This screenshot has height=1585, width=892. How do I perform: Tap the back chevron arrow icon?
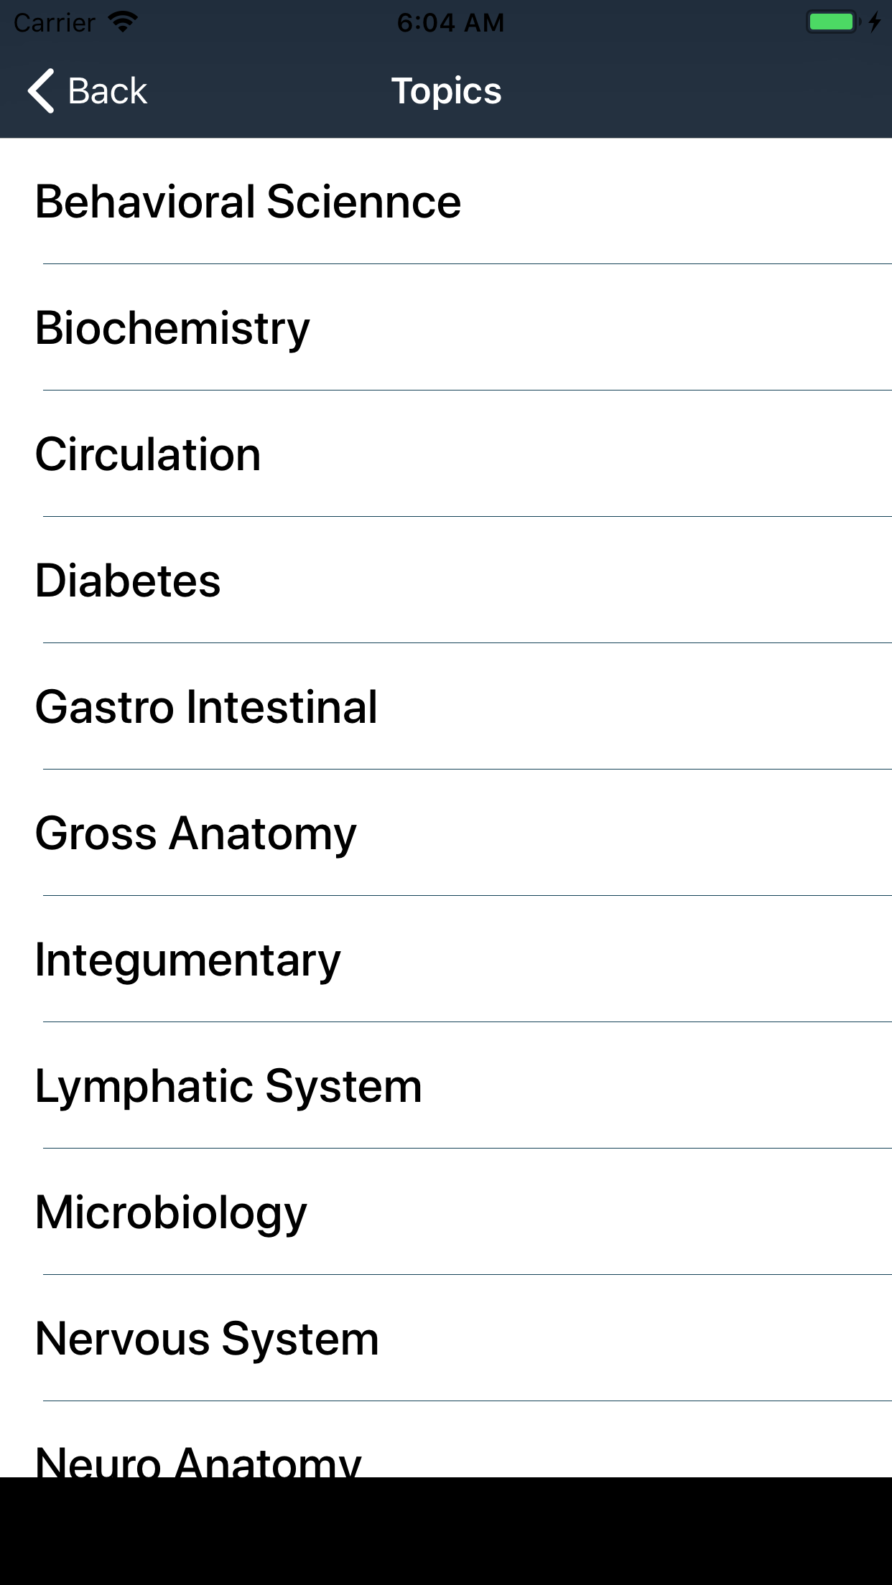coord(41,91)
